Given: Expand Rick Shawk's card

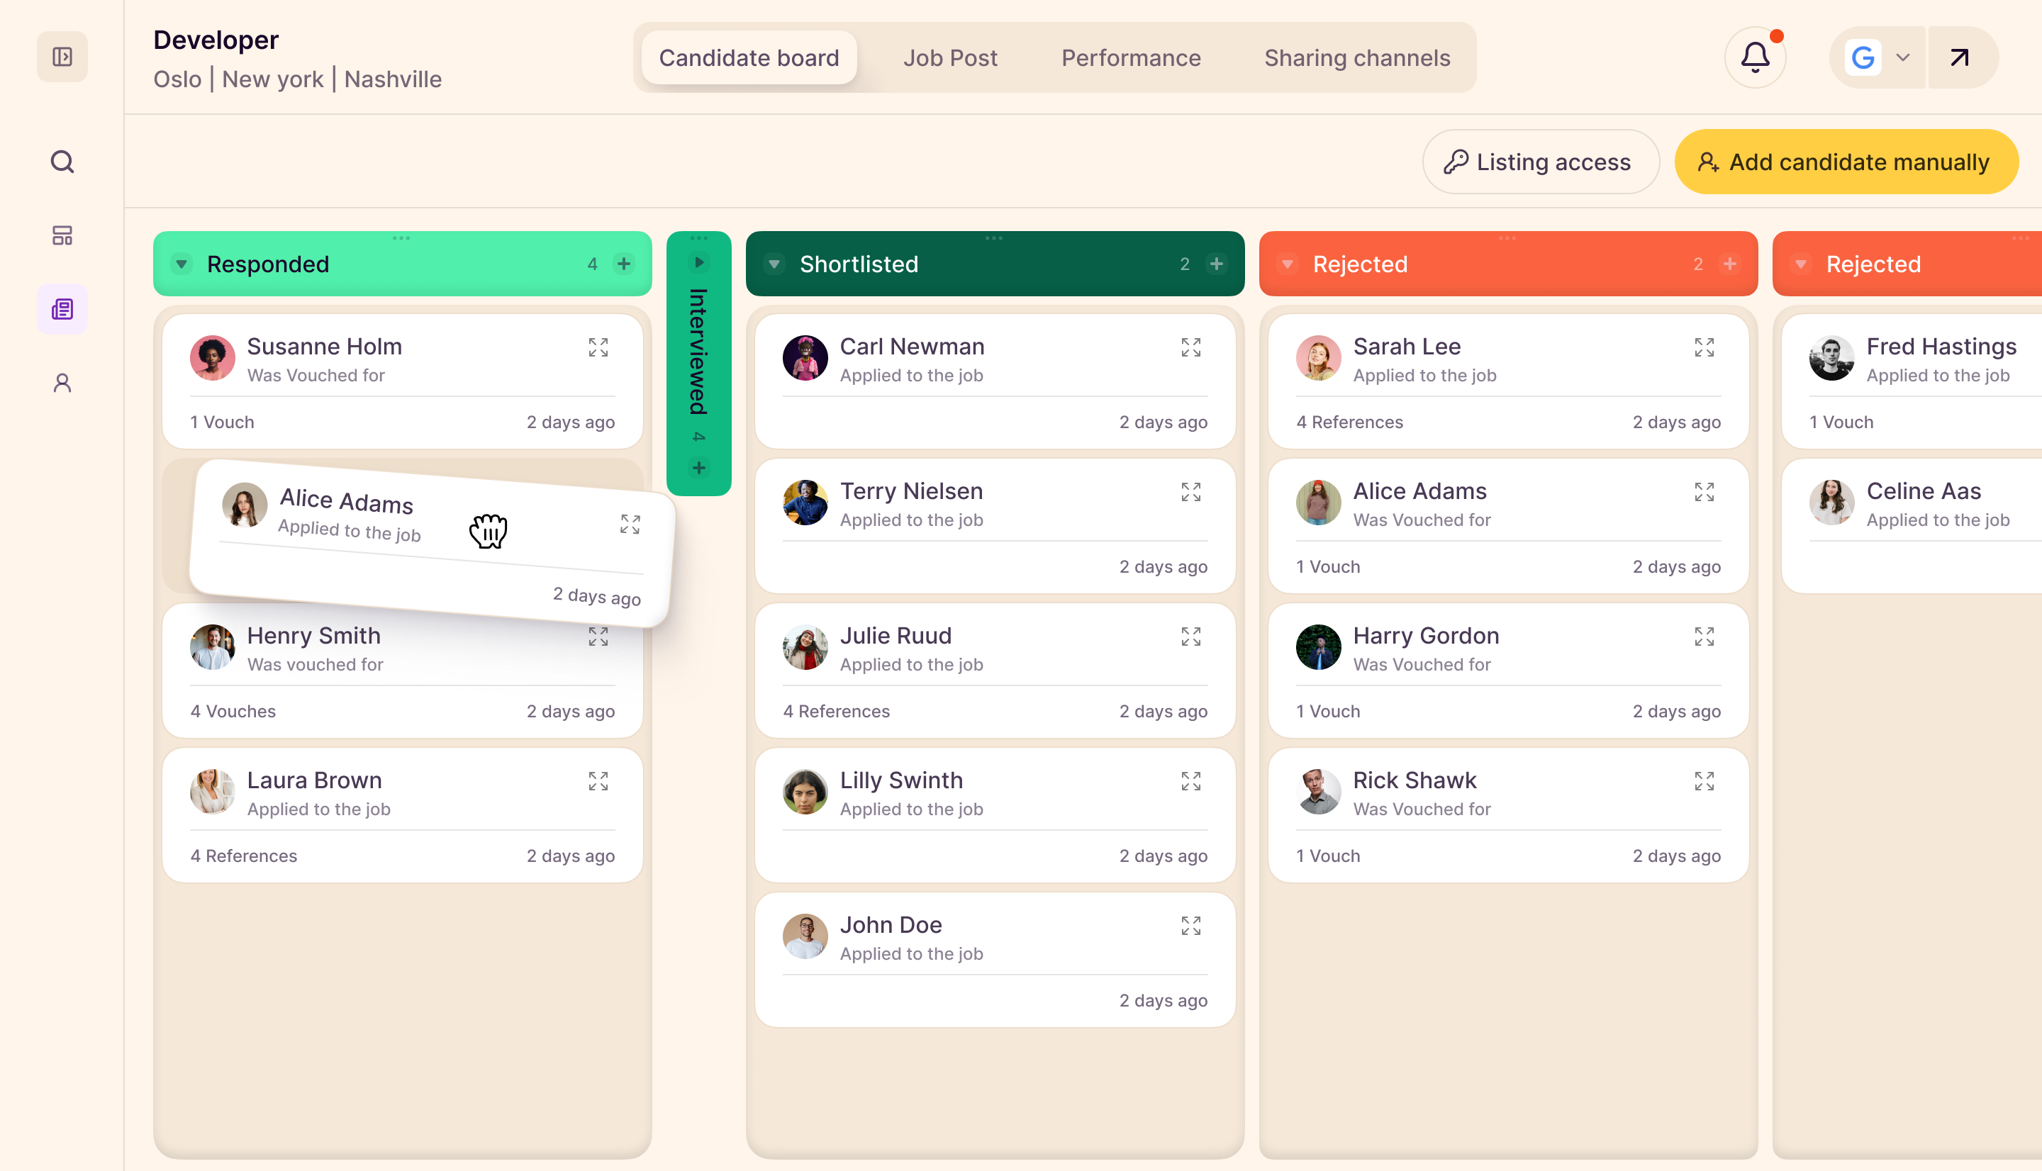Looking at the screenshot, I should [x=1703, y=781].
